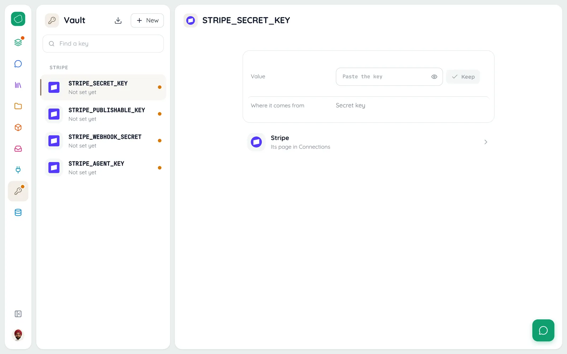Open the chat bubble sidebar icon

point(18,64)
